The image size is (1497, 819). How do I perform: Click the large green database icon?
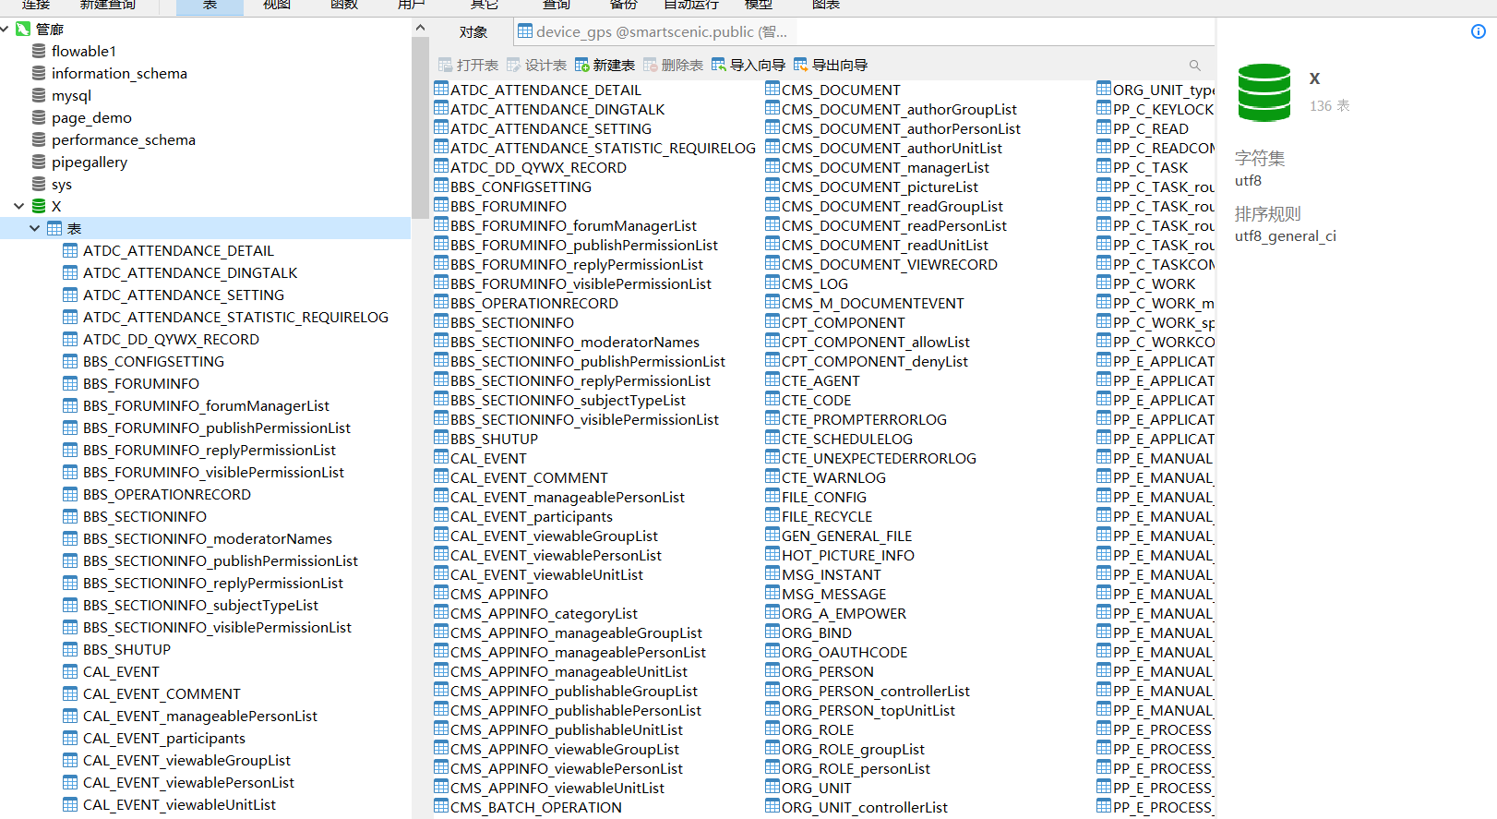1264,92
